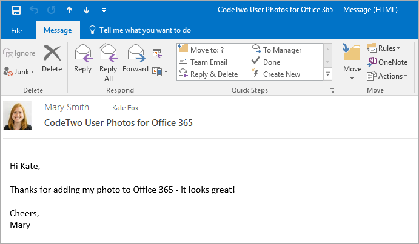This screenshot has width=419, height=244.
Task: Delete the message with the X icon
Action: [52, 59]
